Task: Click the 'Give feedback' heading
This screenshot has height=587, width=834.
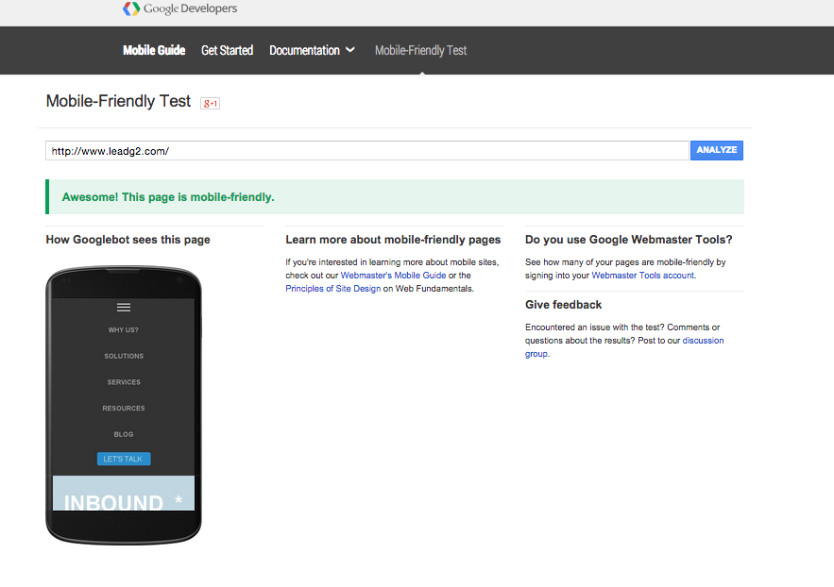Action: 563,305
